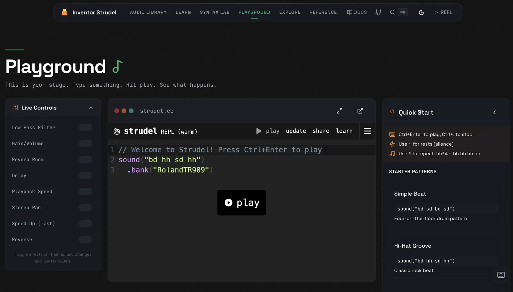
Task: Collapse the Live Controls panel chevron
Action: pos(91,108)
